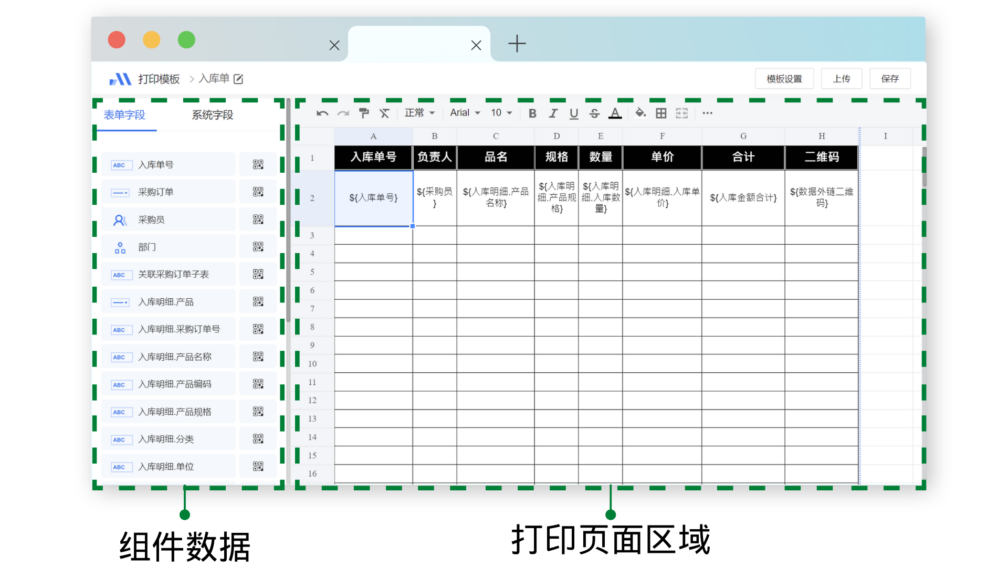Select the format painter tool

[x=364, y=113]
